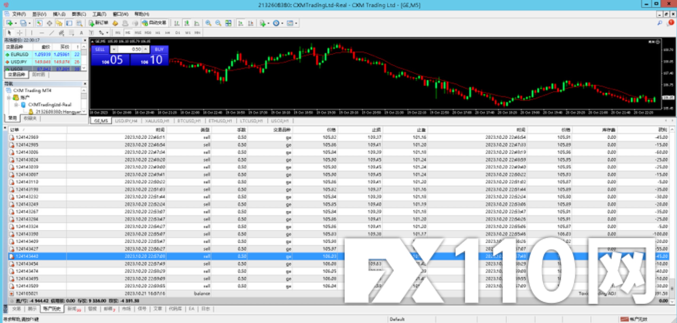Open the Indicators list icon

tap(262, 23)
